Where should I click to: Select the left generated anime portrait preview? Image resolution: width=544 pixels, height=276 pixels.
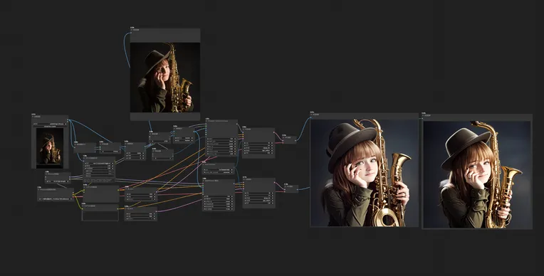click(x=365, y=173)
